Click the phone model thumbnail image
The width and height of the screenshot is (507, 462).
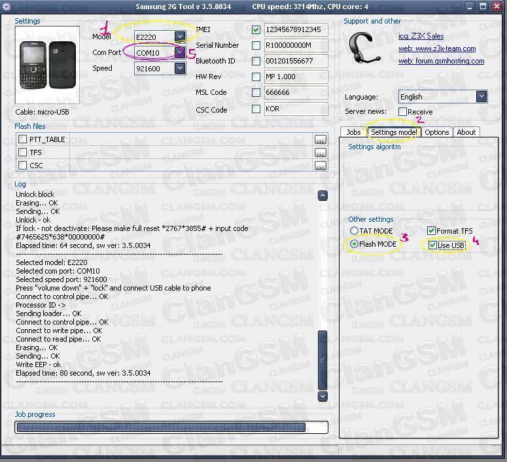(x=47, y=65)
